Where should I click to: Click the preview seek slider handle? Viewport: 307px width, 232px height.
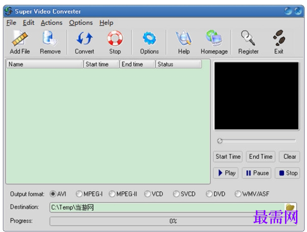click(220, 141)
